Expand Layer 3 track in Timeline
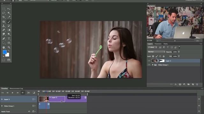 point(2,99)
